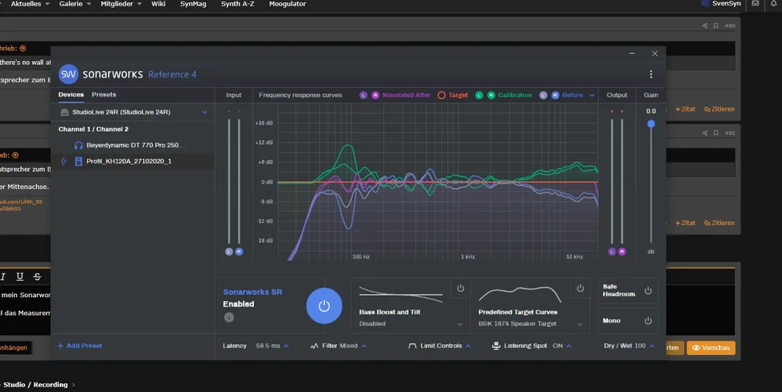Expand the Bass Boost Disabled dropdown
Screen dimensions: 782x392
[461, 324]
